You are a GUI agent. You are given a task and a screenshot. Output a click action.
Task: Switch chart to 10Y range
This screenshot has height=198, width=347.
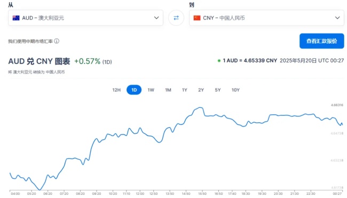pyautogui.click(x=235, y=90)
